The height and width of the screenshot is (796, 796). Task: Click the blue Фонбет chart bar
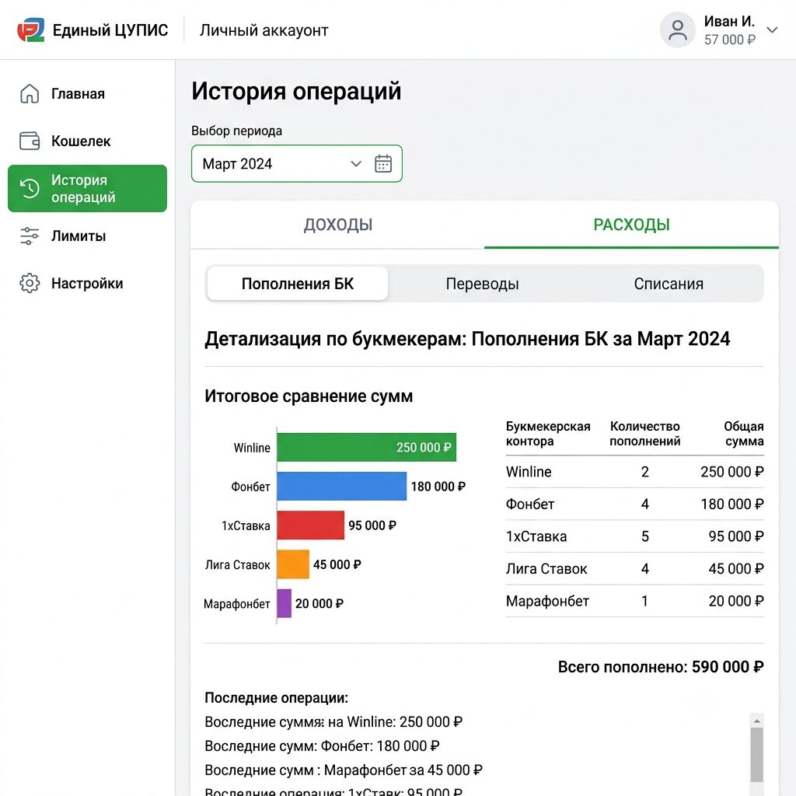click(x=342, y=487)
